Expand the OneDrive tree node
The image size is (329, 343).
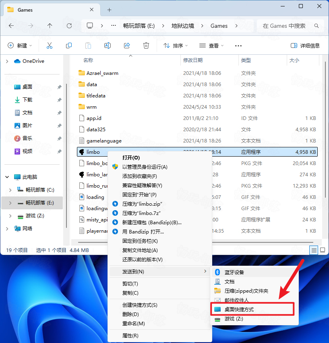pyautogui.click(x=7, y=61)
